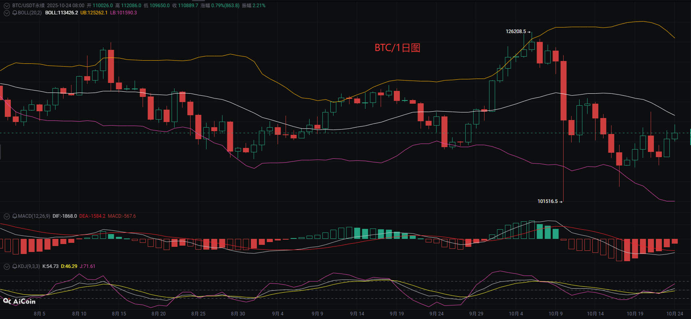Open MACD(12,26,9) indicator settings label

(x=34, y=216)
